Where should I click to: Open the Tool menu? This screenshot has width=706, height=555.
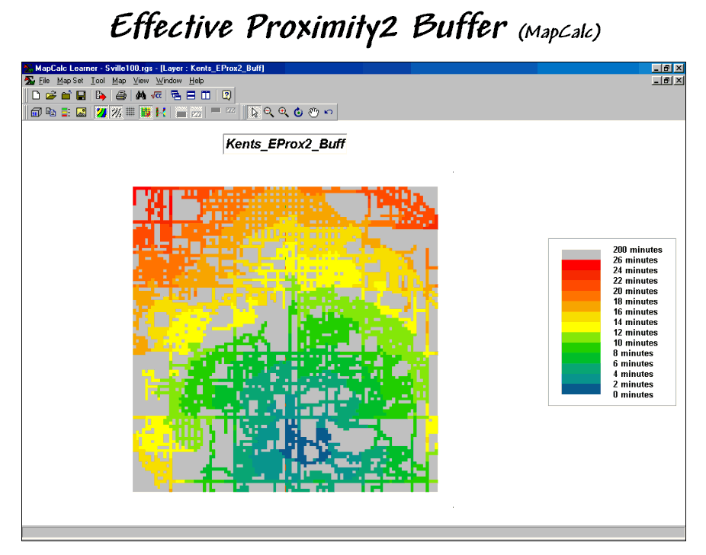click(x=98, y=81)
